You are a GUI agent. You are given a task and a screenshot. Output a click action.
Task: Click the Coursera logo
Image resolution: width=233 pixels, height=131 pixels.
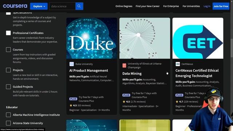[15, 6]
